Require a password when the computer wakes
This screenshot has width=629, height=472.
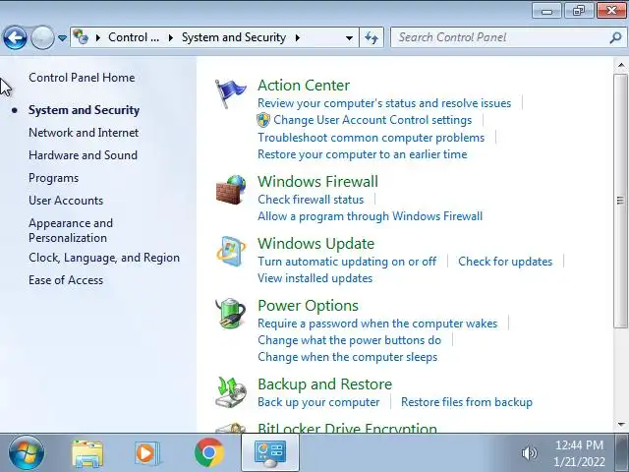[377, 324]
